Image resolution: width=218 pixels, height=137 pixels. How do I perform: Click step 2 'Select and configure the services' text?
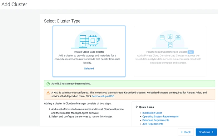point(82,117)
